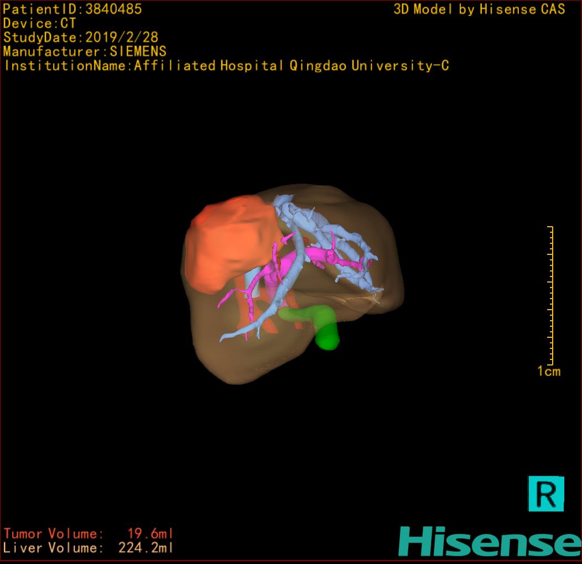Click the PatientID:3840485 text
This screenshot has height=564, width=582.
(x=72, y=9)
